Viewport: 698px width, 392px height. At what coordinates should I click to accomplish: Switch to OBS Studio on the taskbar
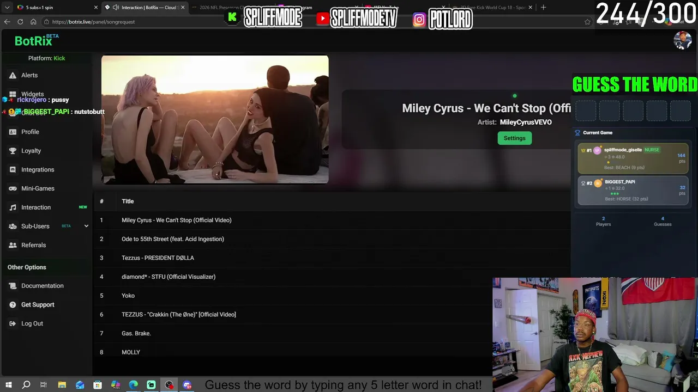pos(169,385)
